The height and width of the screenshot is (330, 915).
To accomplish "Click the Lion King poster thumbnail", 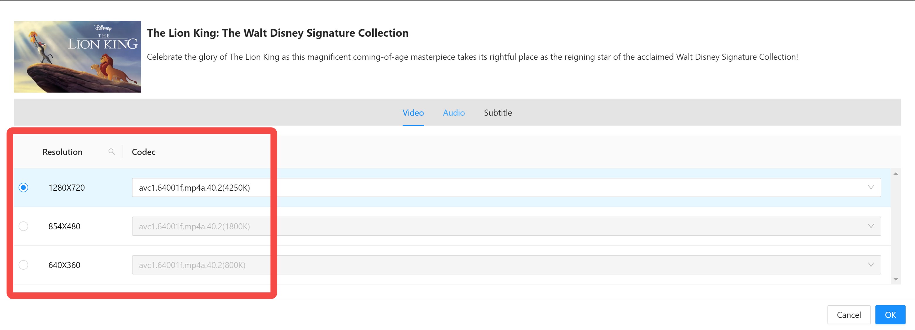I will click(77, 57).
